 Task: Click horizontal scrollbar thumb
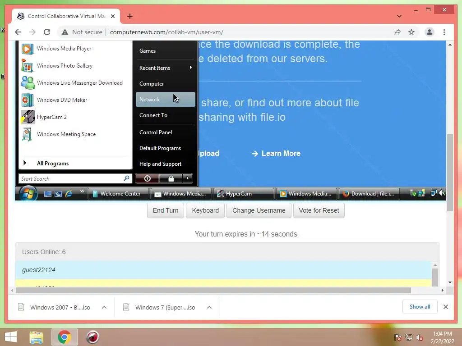click(213, 291)
